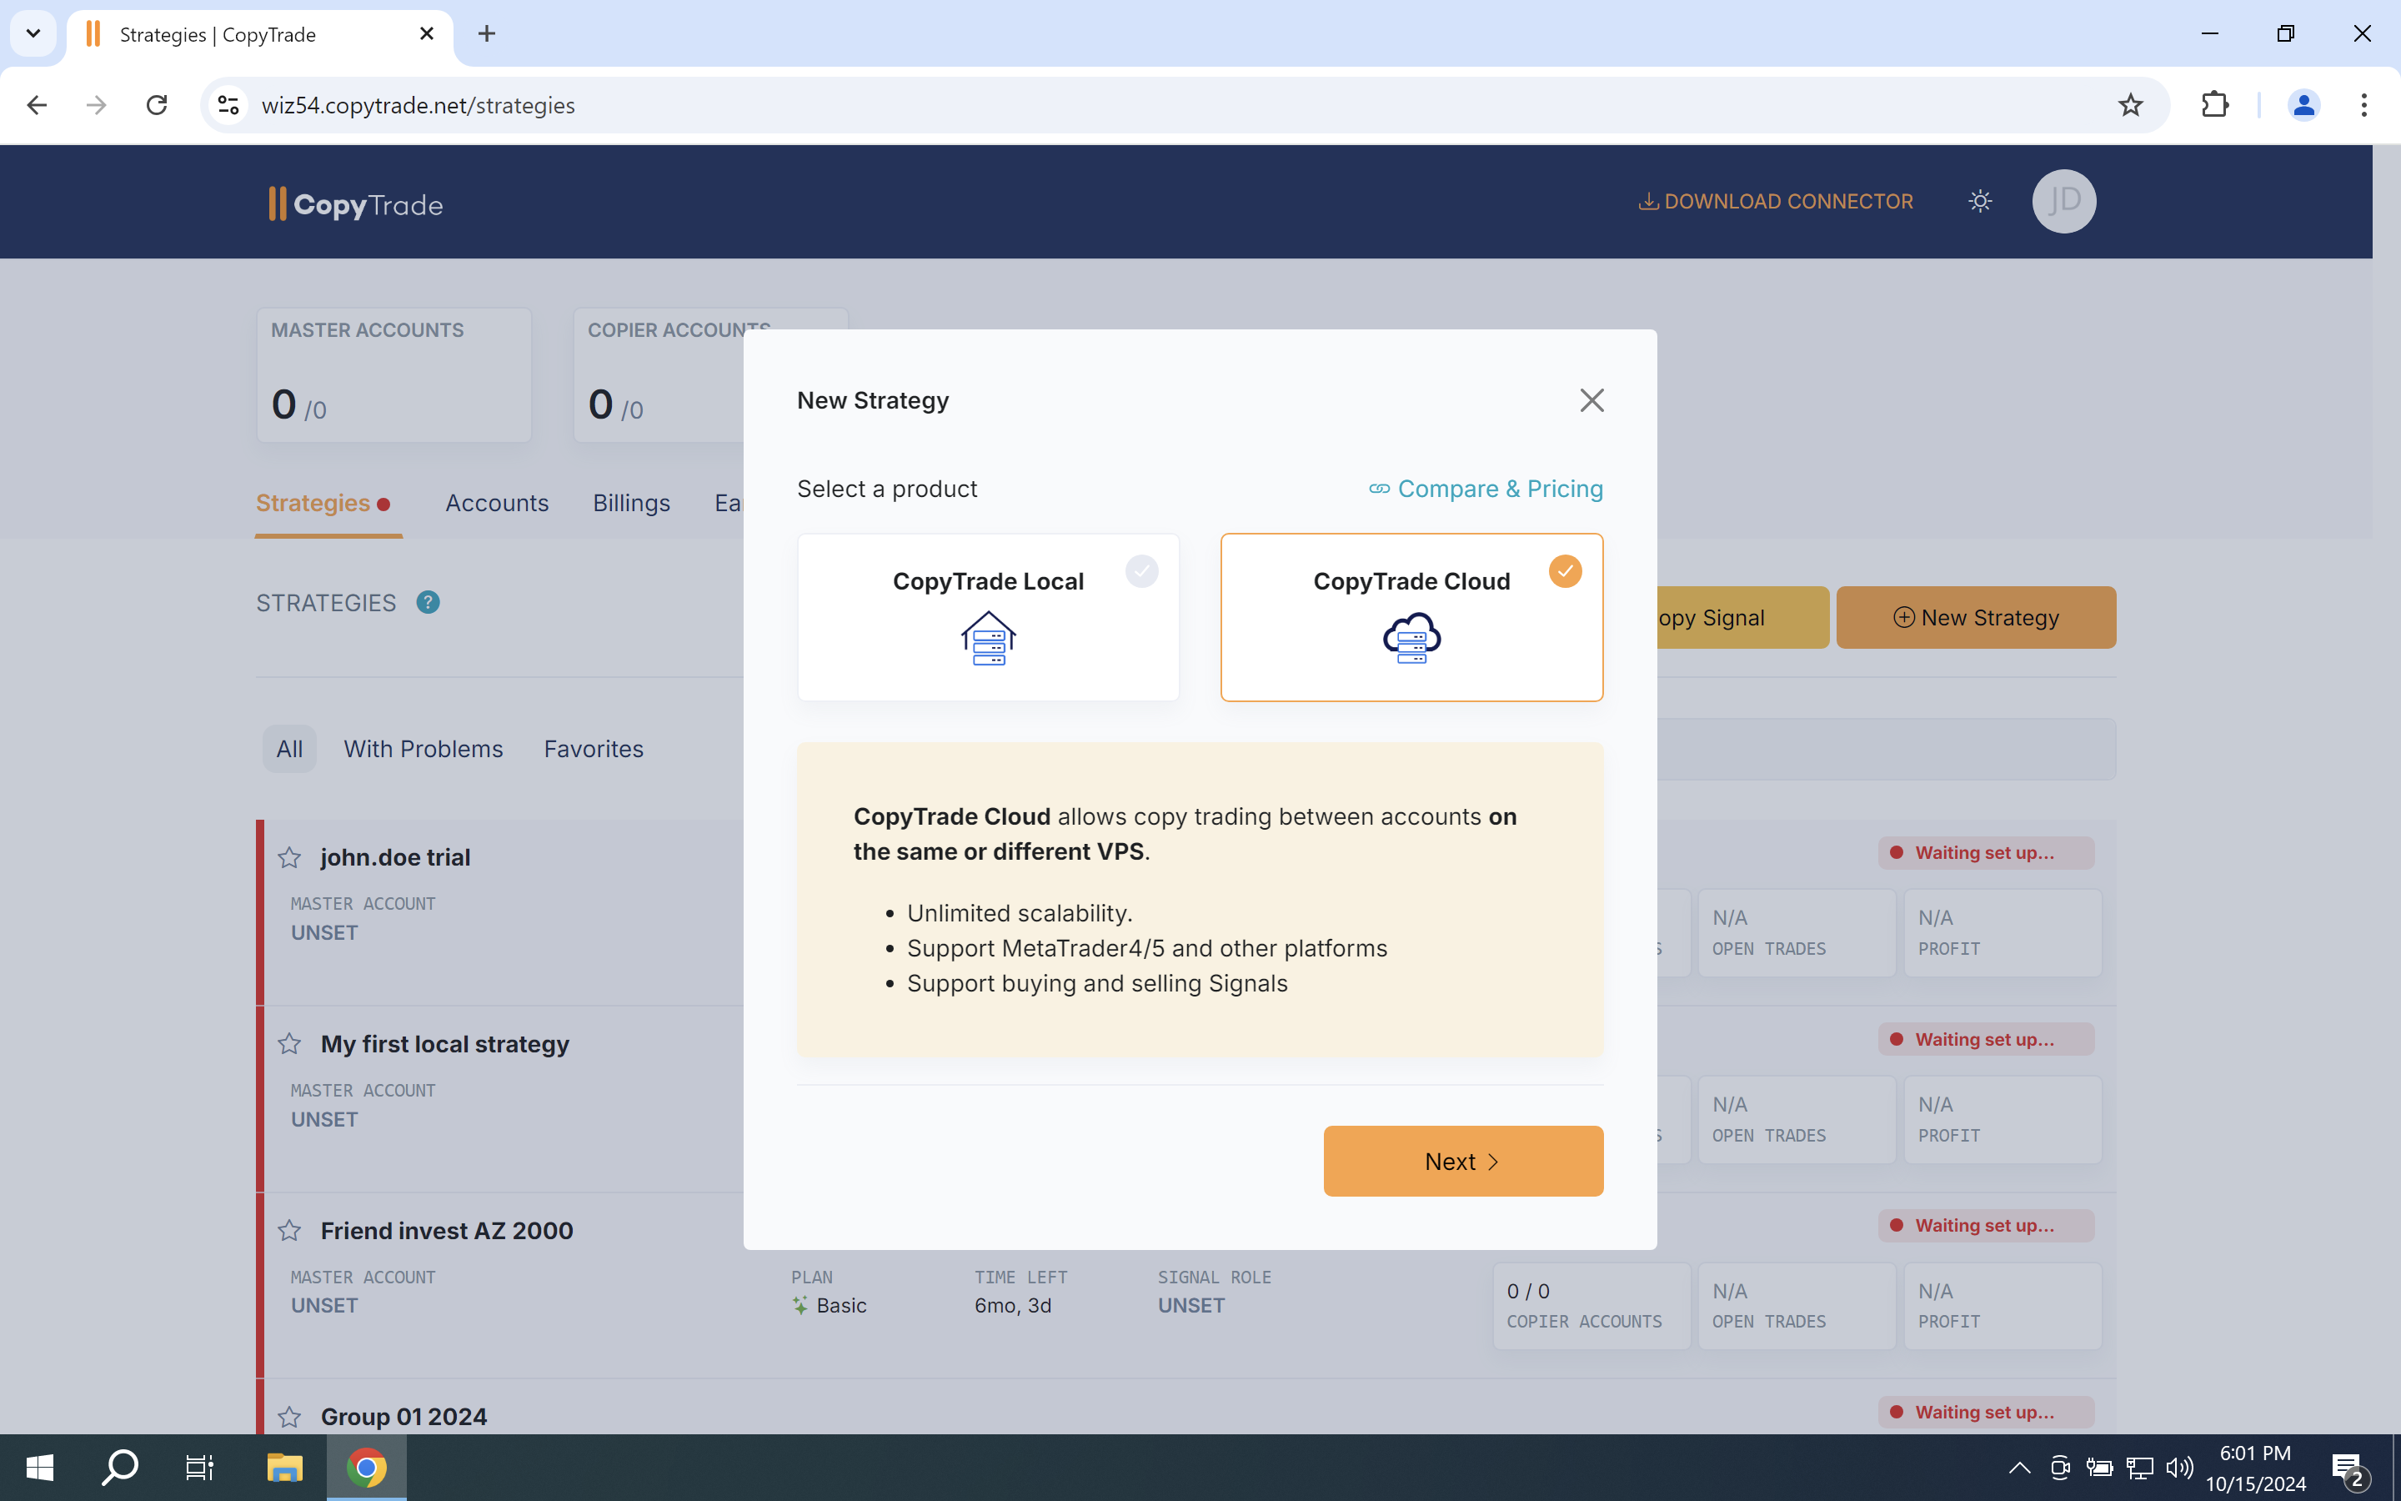Image resolution: width=2401 pixels, height=1501 pixels.
Task: Select the CopyTrade Cloud product card
Action: 1411,617
